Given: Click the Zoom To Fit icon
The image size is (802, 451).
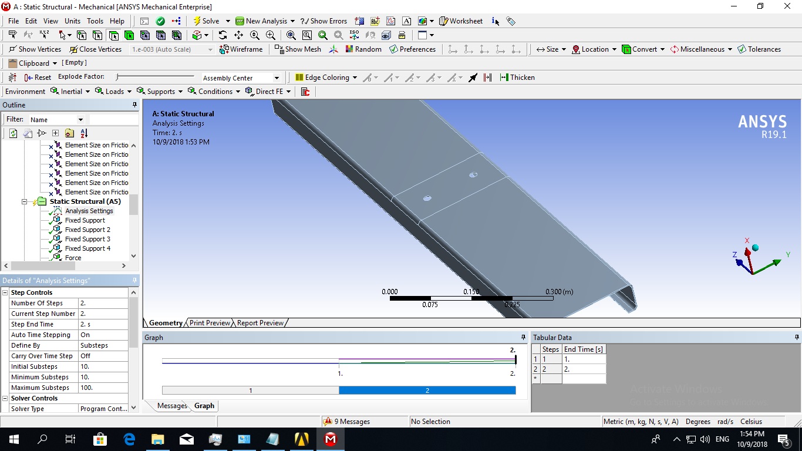Looking at the screenshot, I should (291, 35).
